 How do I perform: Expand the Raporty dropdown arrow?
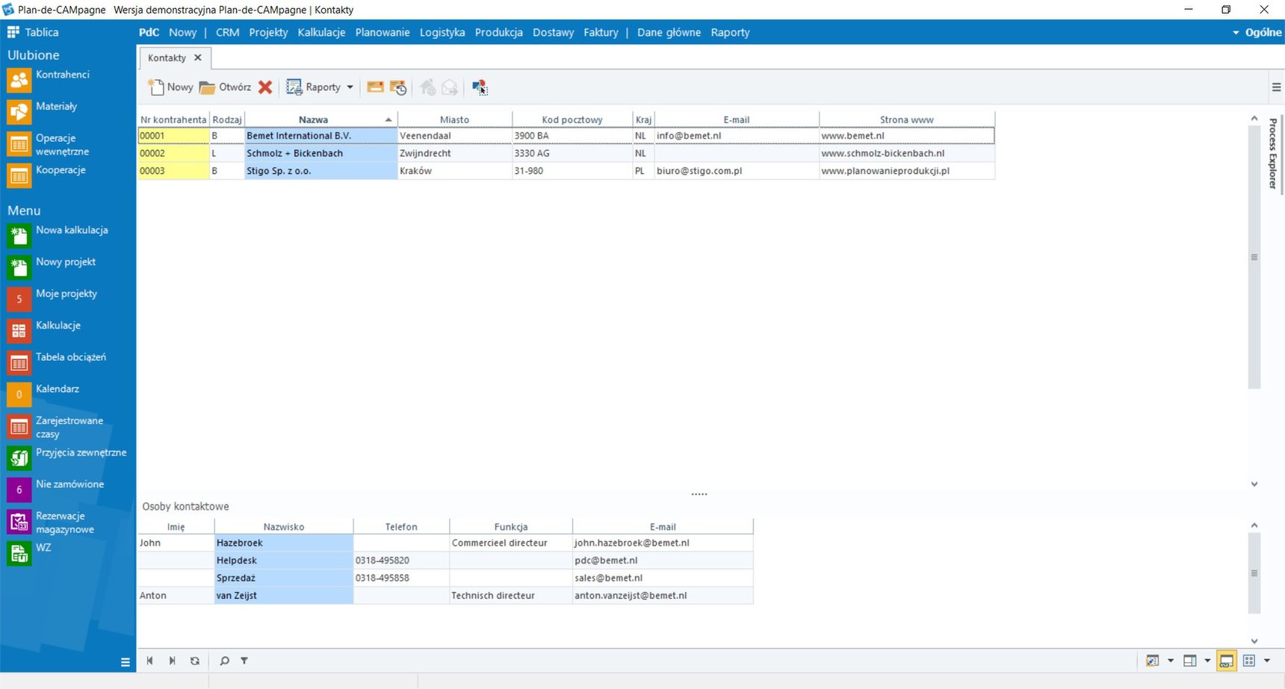click(350, 87)
